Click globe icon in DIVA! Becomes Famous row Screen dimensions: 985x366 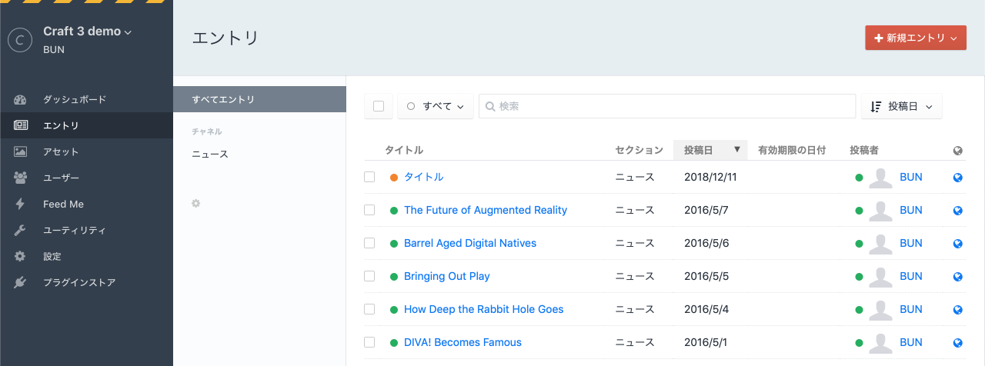pyautogui.click(x=957, y=343)
